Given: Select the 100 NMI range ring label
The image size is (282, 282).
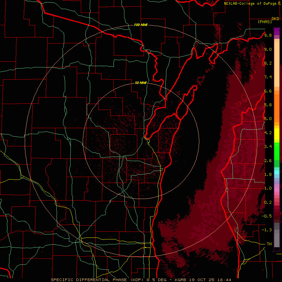Looking at the screenshot, I should (141, 25).
